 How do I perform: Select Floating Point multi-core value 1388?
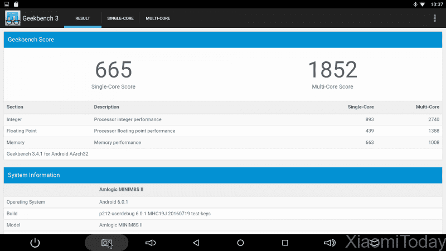(x=434, y=131)
